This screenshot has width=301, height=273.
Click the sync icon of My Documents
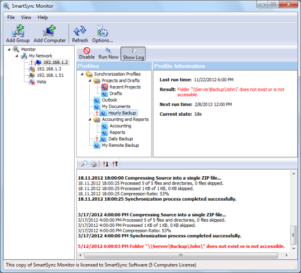click(97, 106)
